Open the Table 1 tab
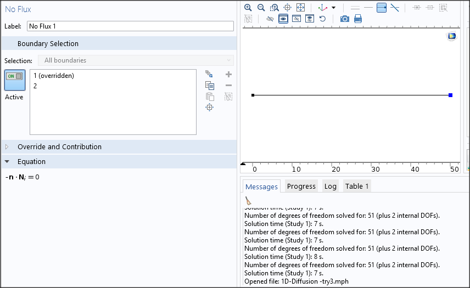470x288 pixels. pos(357,186)
